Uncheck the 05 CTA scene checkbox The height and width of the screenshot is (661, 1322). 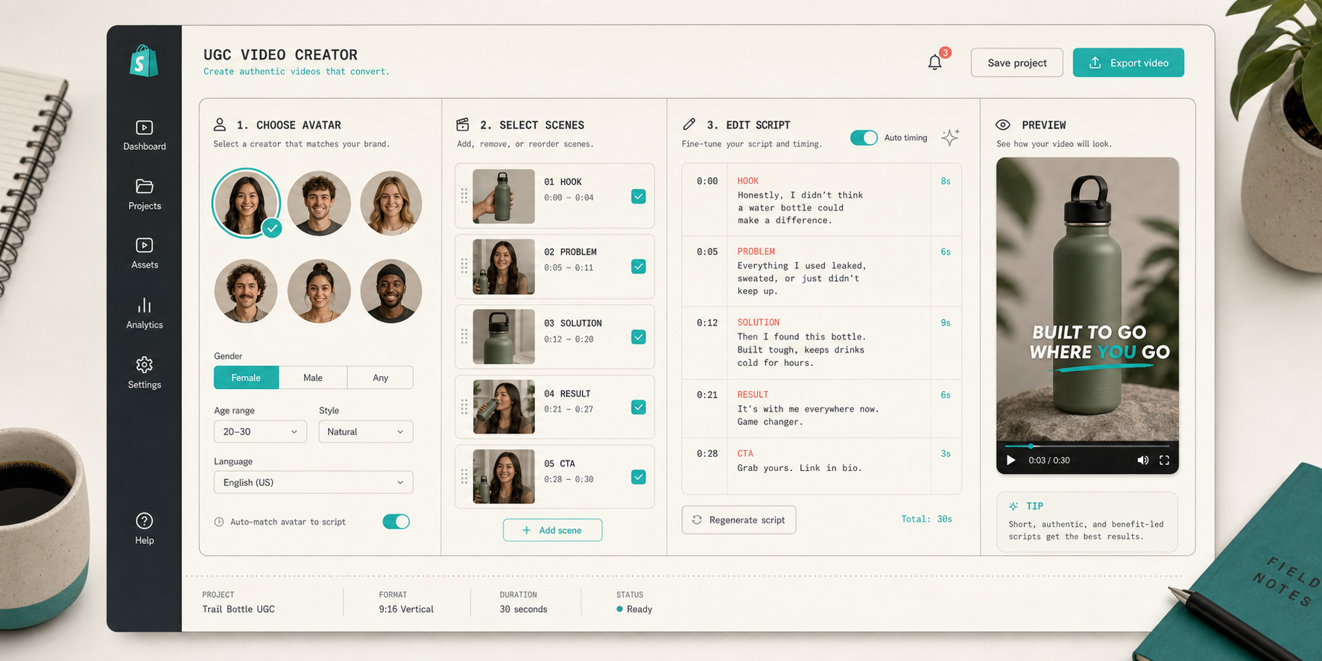point(639,477)
